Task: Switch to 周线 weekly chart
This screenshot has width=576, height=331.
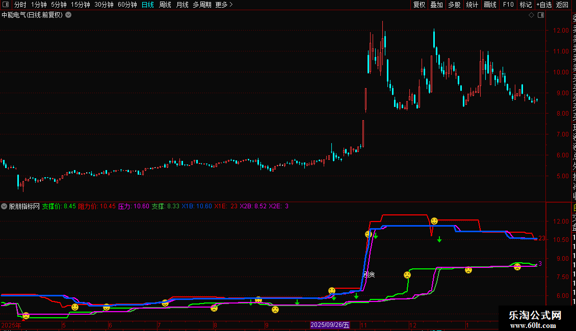Action: (x=165, y=5)
